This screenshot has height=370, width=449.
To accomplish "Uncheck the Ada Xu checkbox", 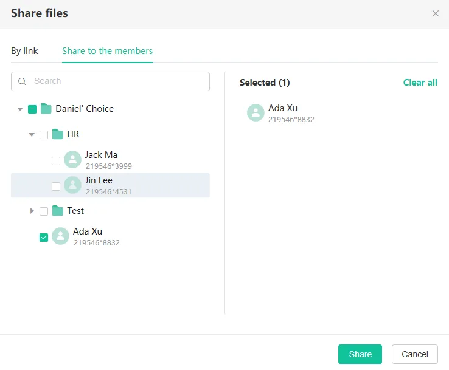I will pos(44,238).
